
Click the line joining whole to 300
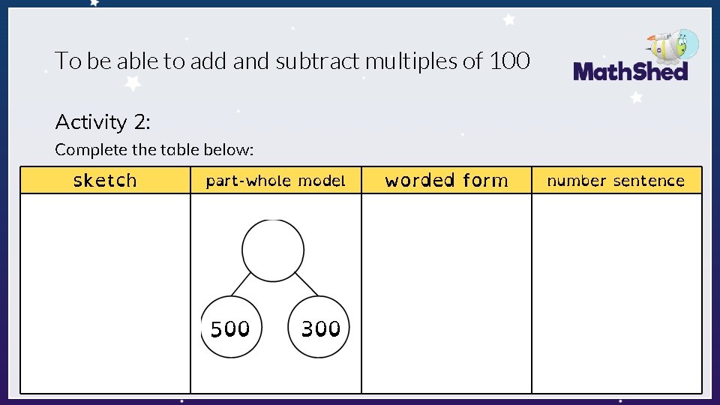(306, 284)
